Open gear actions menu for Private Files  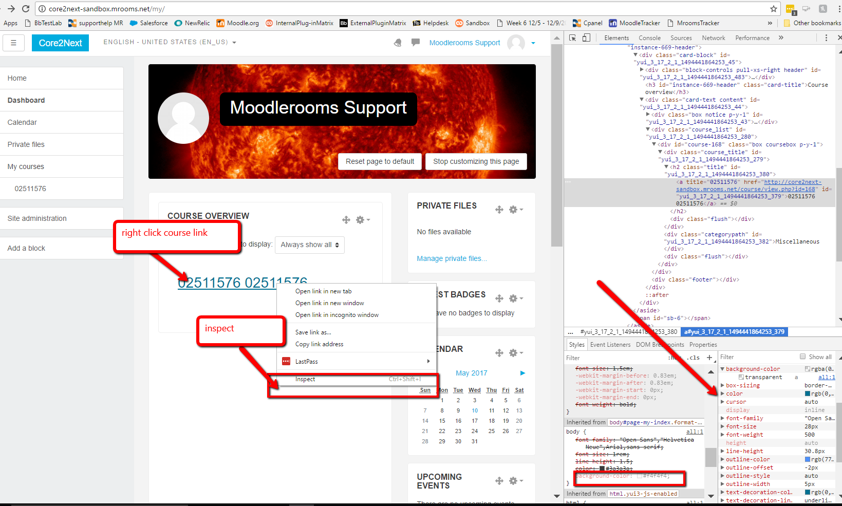pos(516,210)
